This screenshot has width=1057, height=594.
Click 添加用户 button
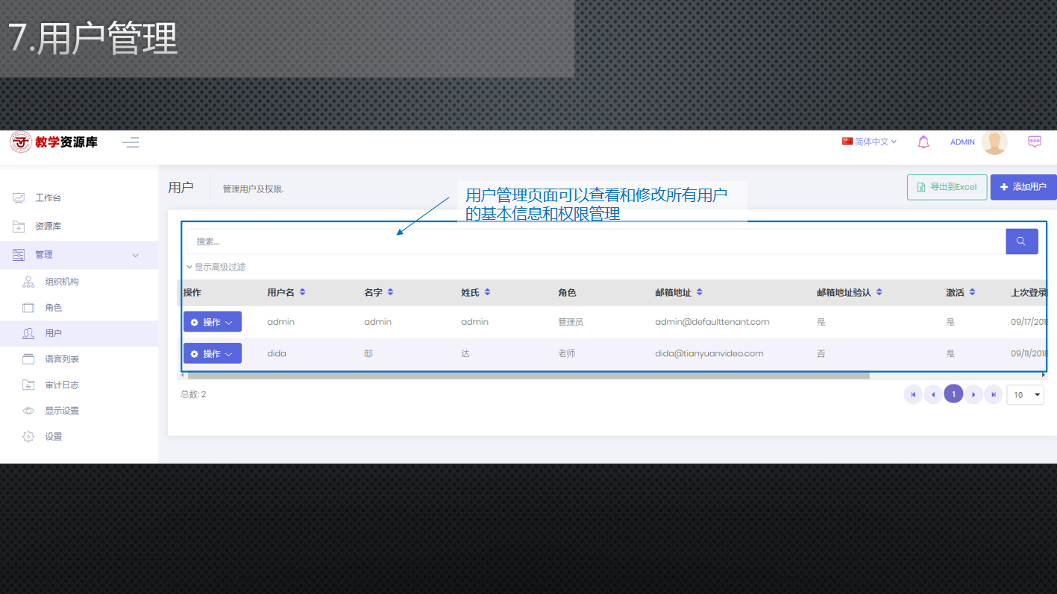point(1023,187)
